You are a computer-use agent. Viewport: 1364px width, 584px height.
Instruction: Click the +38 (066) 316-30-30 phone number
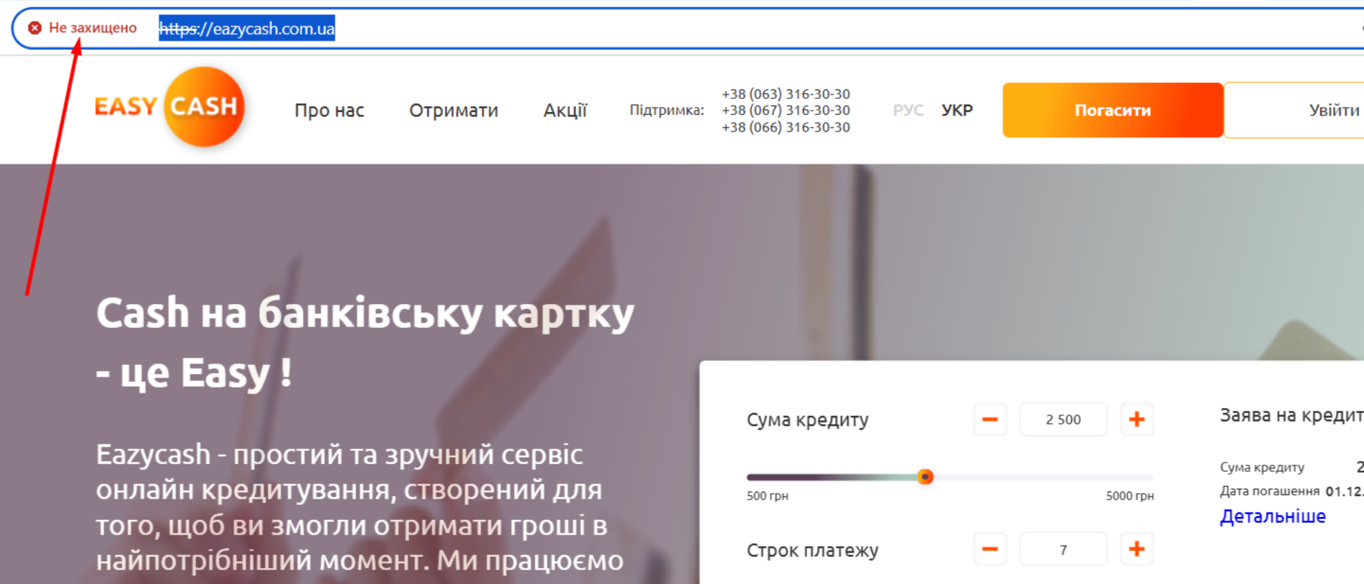[786, 127]
